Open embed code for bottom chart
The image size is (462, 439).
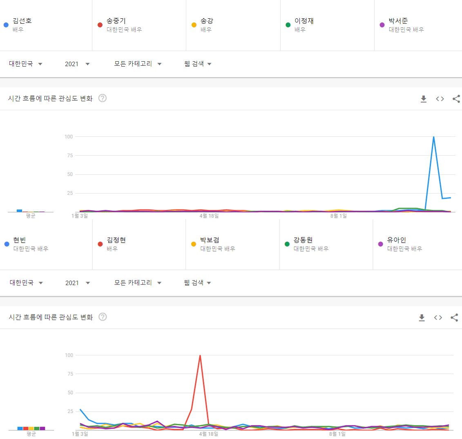pos(438,318)
